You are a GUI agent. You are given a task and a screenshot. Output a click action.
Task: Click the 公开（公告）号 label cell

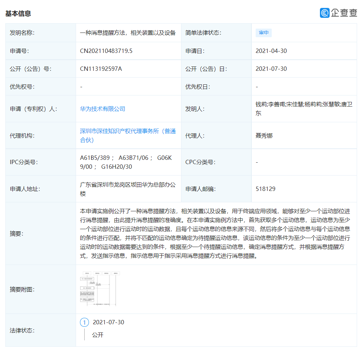tap(40, 69)
